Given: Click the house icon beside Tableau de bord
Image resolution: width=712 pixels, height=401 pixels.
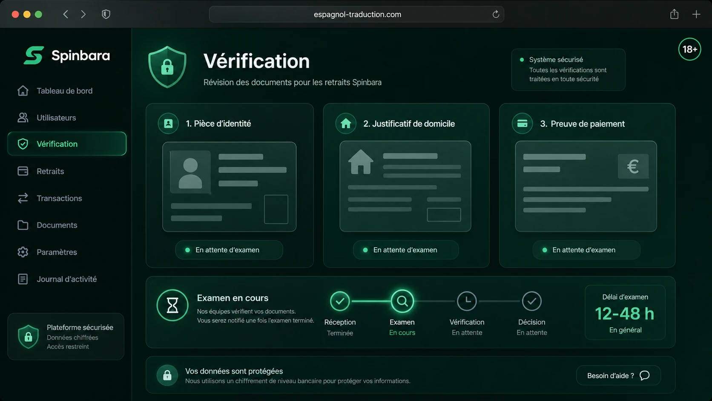Looking at the screenshot, I should pyautogui.click(x=23, y=91).
